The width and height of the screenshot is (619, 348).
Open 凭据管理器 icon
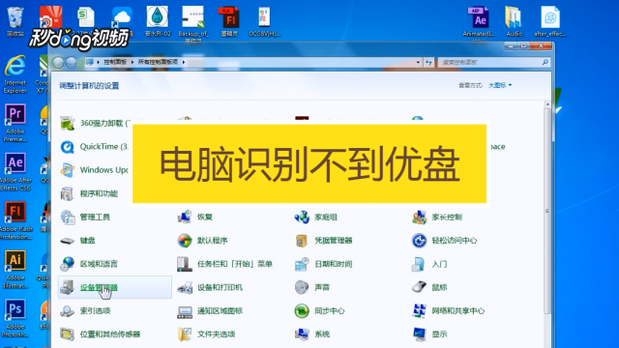302,241
